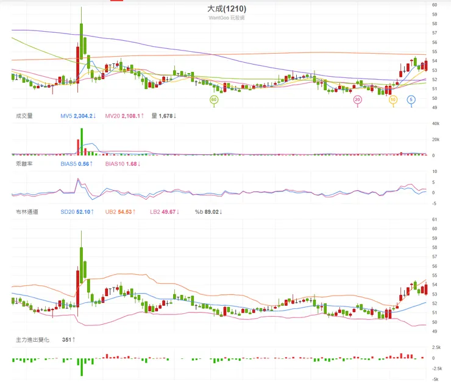The height and width of the screenshot is (382, 451).
Task: Click the 布林通道 panel label
Action: click(27, 212)
